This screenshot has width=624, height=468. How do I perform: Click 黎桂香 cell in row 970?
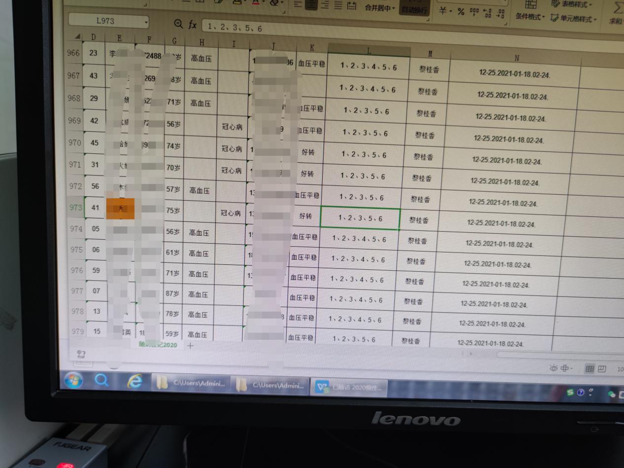(423, 157)
